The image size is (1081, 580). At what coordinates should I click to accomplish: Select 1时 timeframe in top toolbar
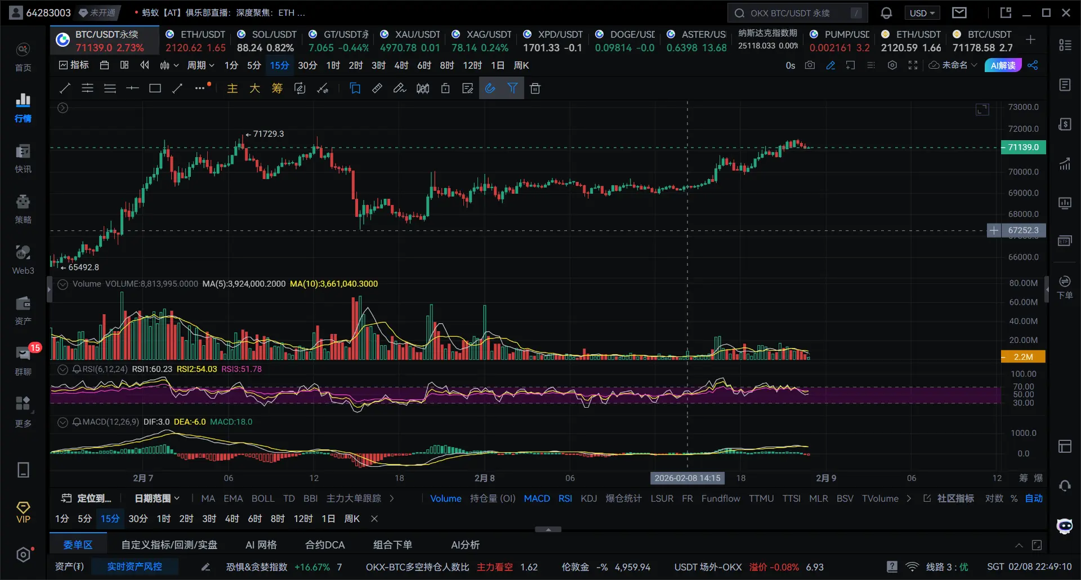(x=333, y=65)
